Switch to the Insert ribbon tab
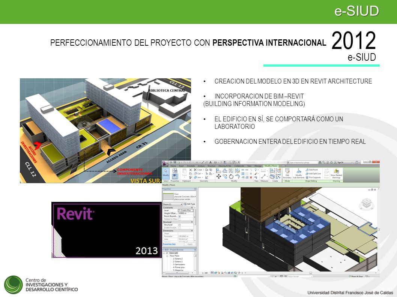The image size is (397, 297). coord(181,166)
